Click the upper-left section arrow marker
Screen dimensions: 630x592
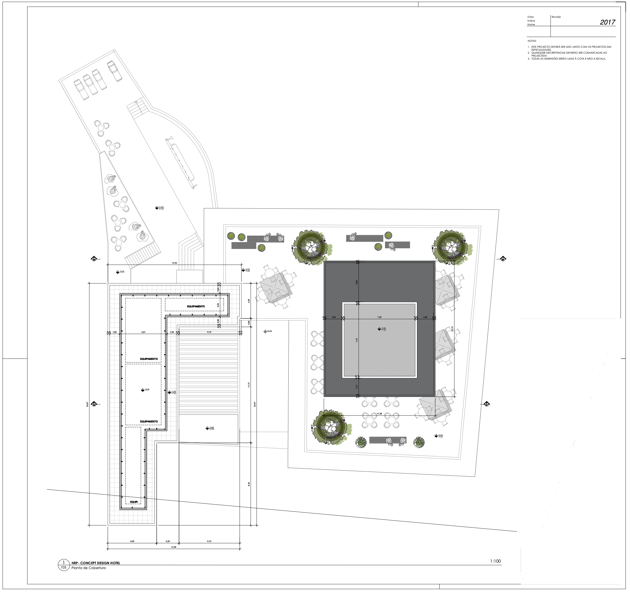click(94, 259)
